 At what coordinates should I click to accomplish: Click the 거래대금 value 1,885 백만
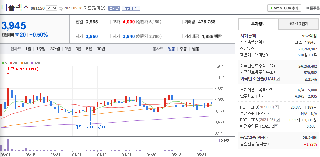click(212, 37)
